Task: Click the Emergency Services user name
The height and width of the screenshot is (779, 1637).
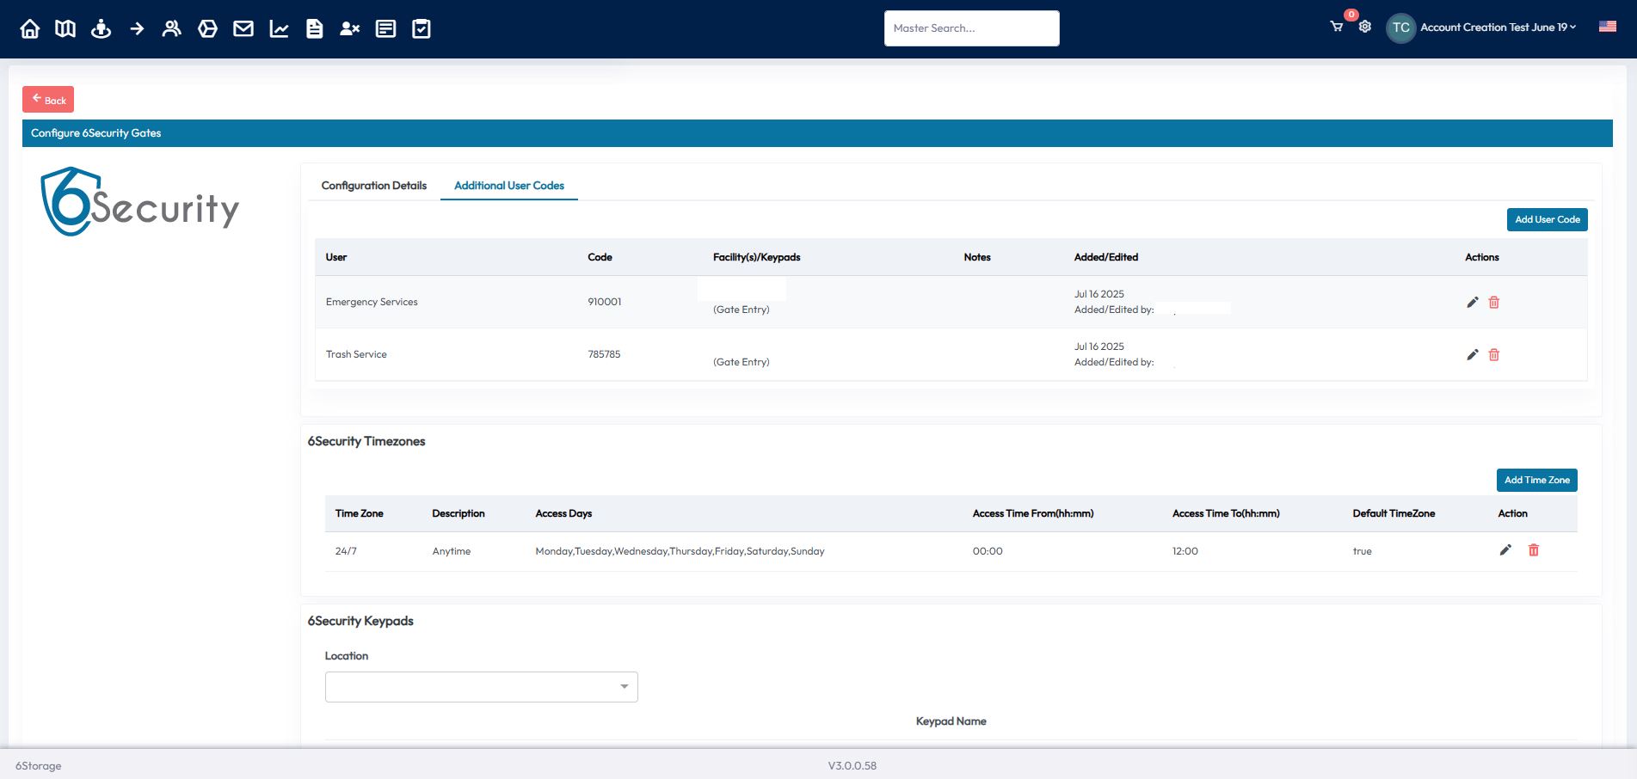Action: point(372,302)
